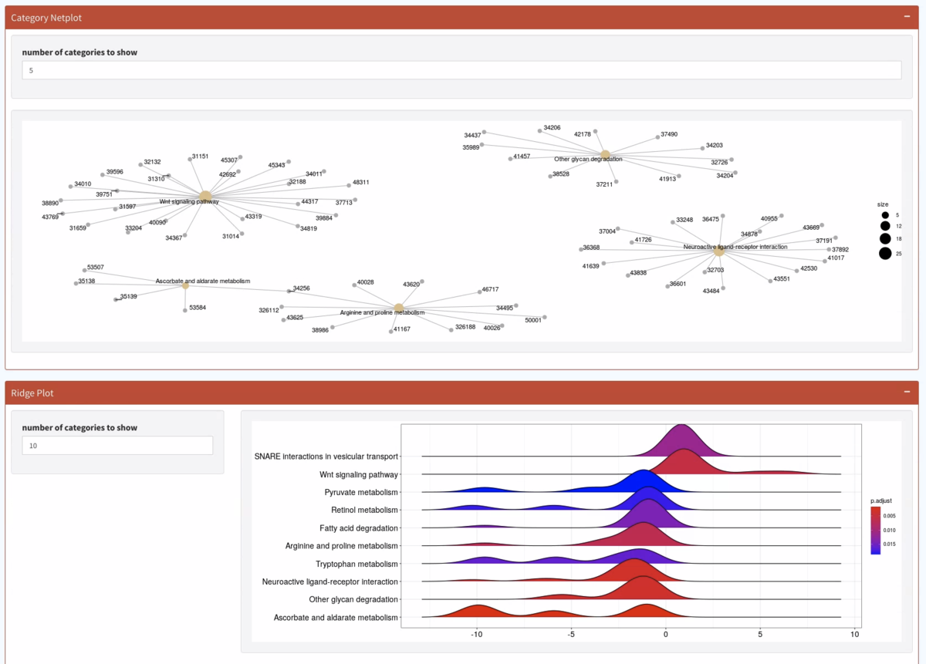Click the netplot categories number input
This screenshot has height=664, width=926.
(461, 69)
